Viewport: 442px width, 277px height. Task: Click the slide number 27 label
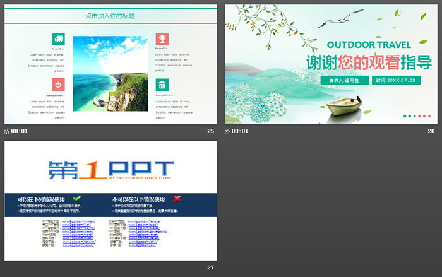[x=210, y=268]
